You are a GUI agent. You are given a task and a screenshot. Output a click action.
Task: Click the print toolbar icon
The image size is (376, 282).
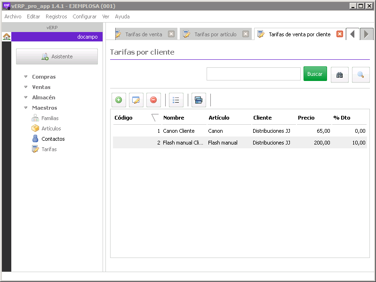[199, 100]
